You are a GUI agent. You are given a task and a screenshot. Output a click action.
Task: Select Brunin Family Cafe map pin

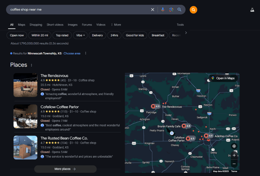coord(186,126)
